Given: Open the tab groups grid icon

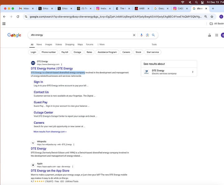Looking at the screenshot, I should 4,24.
